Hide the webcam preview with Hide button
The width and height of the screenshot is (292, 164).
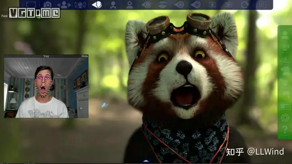[x=85, y=56]
